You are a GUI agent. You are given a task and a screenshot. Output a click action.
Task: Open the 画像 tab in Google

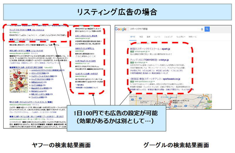[x=148, y=37]
